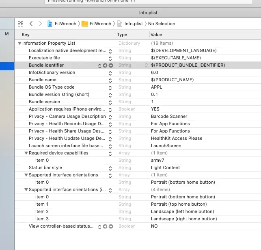
Task: Remove the Bundle identifier row
Action: (111, 65)
